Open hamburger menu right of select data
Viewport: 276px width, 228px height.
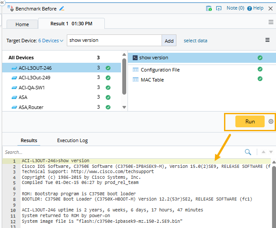(x=268, y=40)
